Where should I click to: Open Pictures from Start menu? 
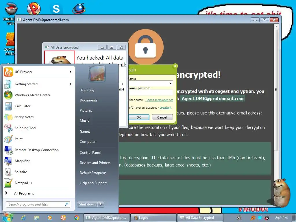[x=86, y=110]
